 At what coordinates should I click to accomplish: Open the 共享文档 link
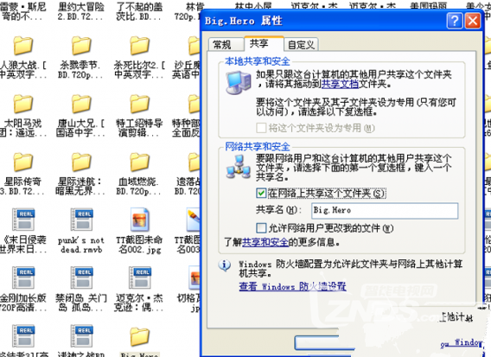(x=340, y=84)
